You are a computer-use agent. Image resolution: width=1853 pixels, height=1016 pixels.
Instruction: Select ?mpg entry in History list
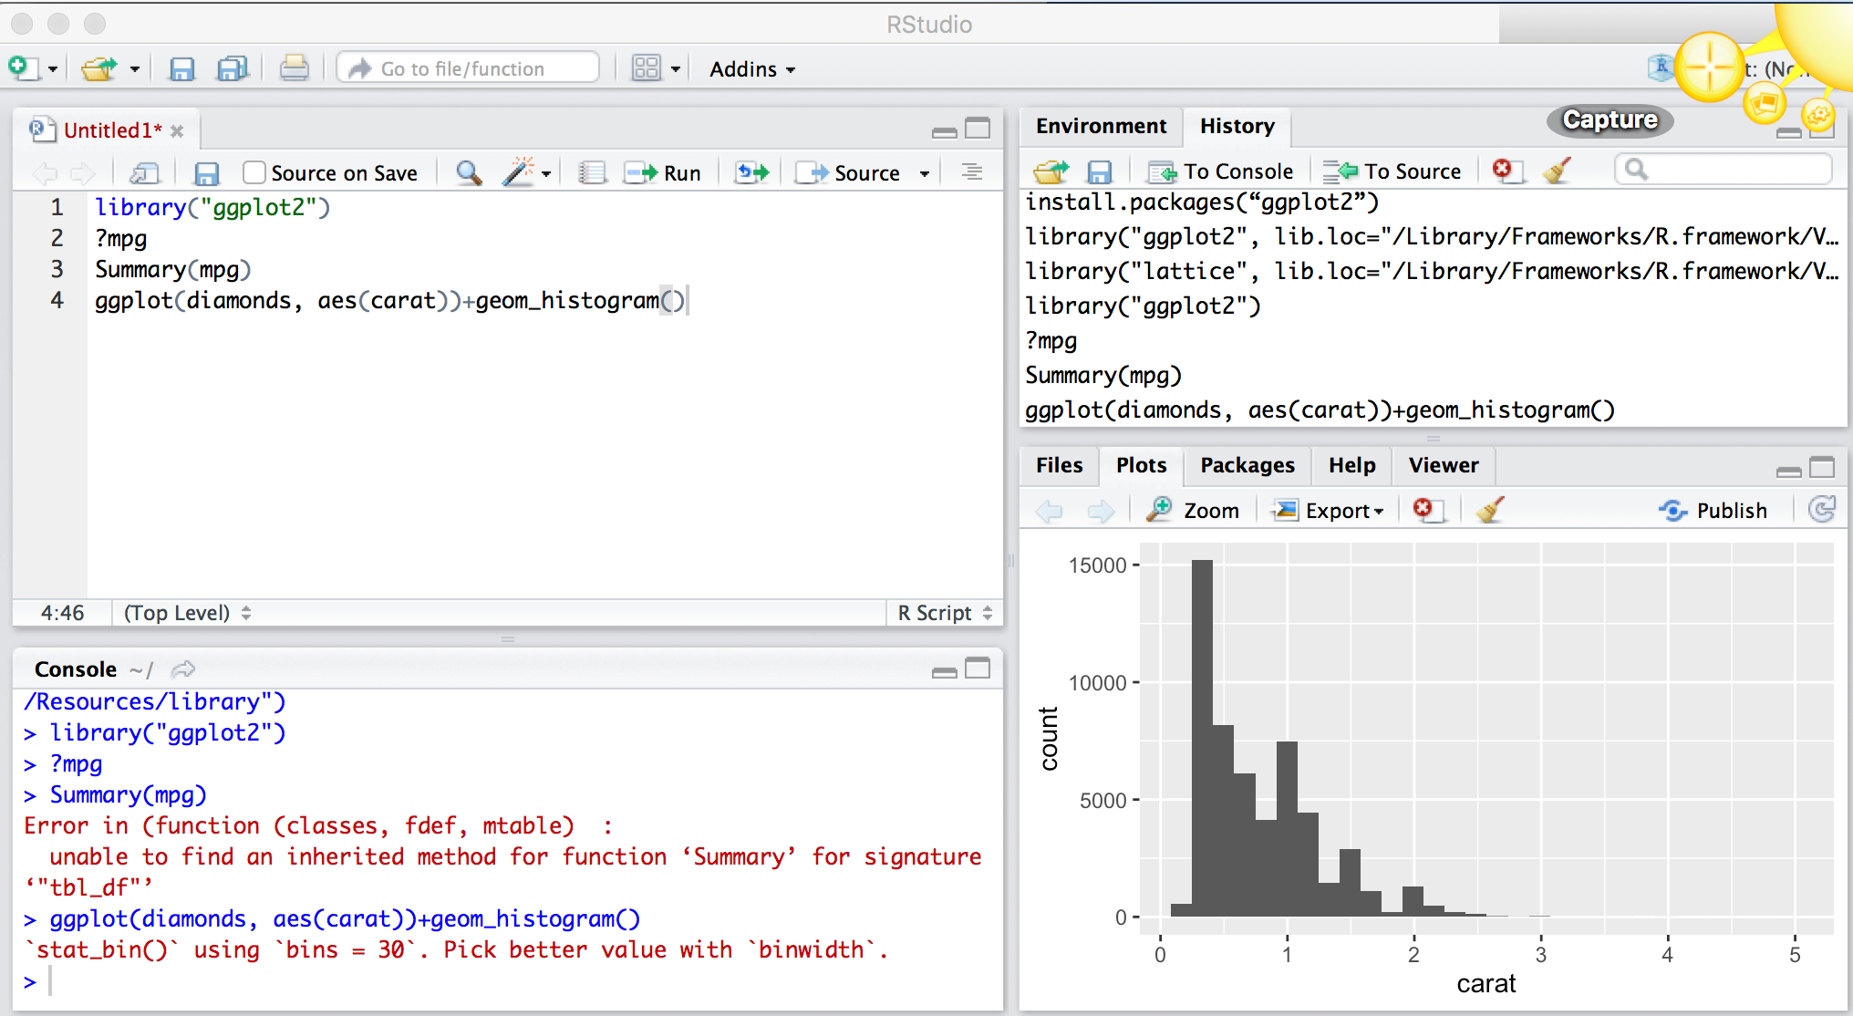1051,341
